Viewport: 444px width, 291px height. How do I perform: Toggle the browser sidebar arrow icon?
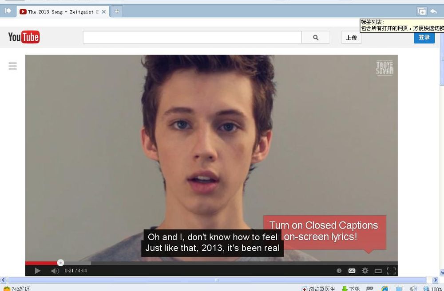point(8,11)
